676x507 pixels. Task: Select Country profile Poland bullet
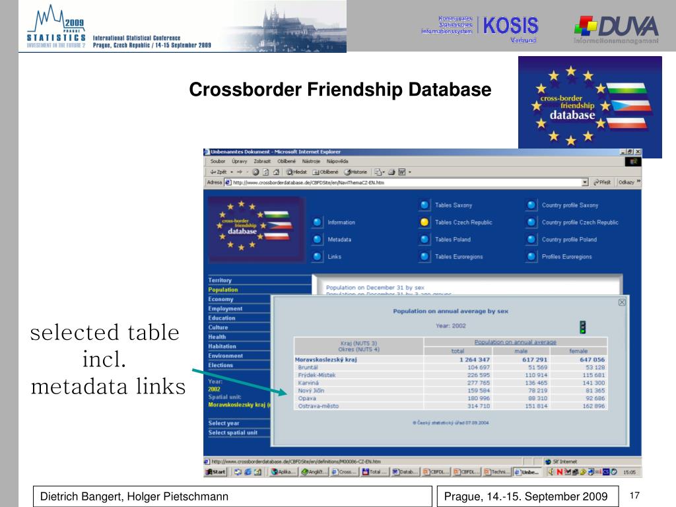(531, 239)
